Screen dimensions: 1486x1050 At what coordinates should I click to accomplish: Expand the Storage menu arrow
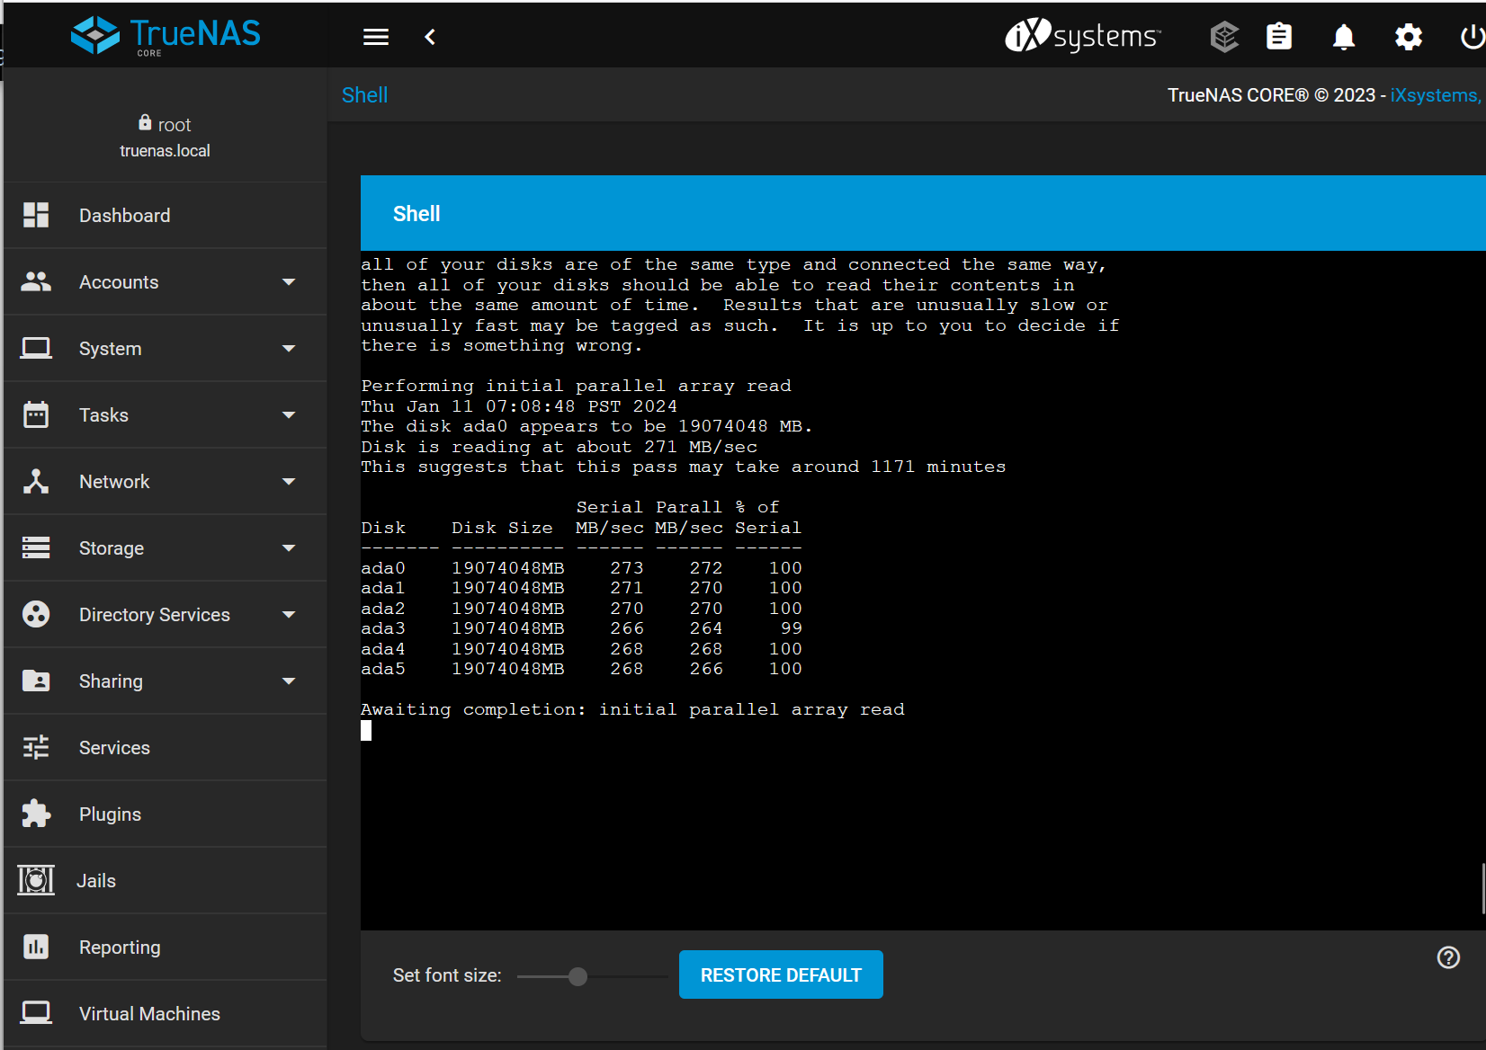tap(289, 548)
